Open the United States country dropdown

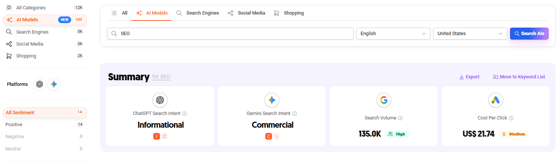470,34
